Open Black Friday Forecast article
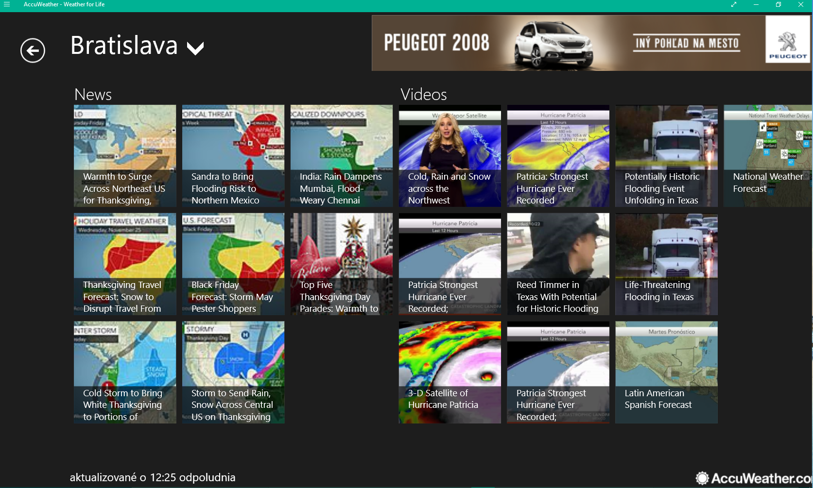Screen dimensions: 813x488 (x=233, y=264)
